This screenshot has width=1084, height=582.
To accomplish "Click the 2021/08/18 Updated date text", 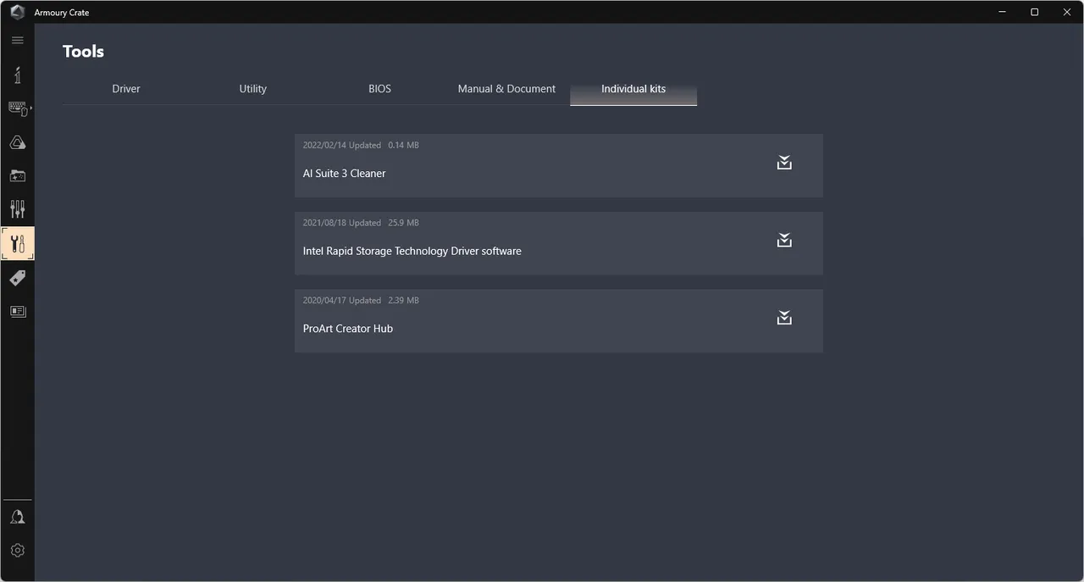I will (342, 223).
